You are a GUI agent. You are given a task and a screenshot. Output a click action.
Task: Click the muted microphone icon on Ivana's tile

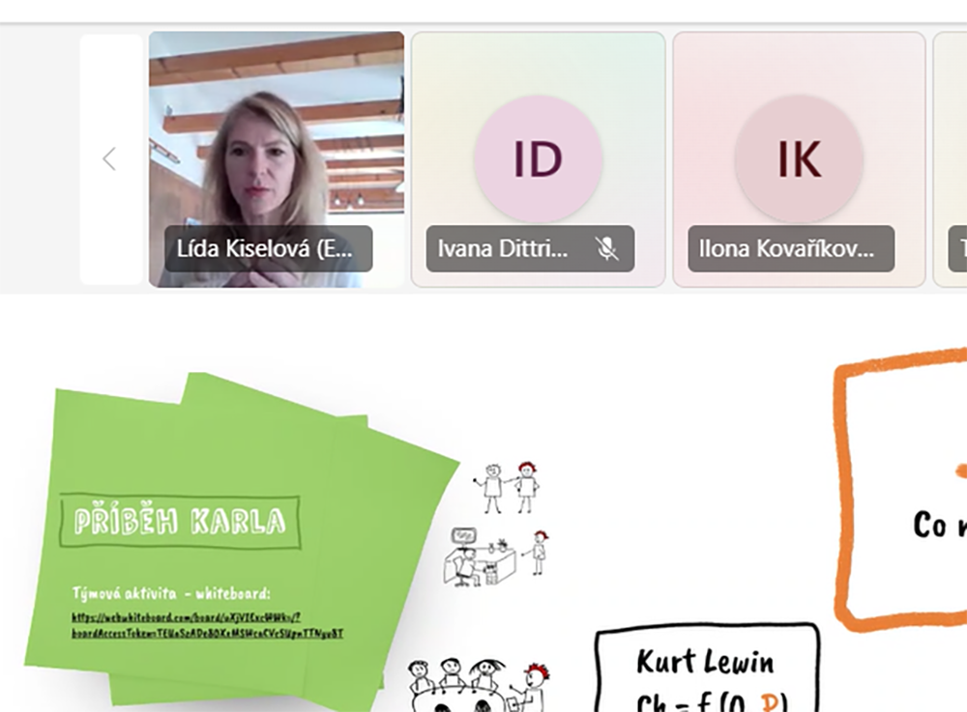[607, 249]
